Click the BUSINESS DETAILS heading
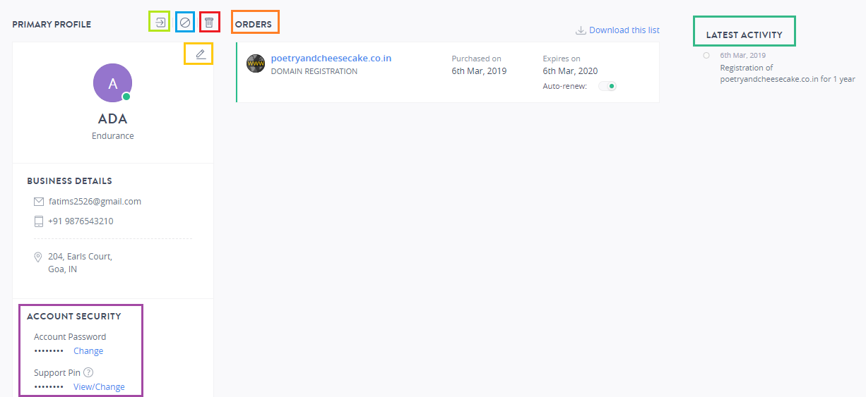Image resolution: width=866 pixels, height=397 pixels. [69, 181]
